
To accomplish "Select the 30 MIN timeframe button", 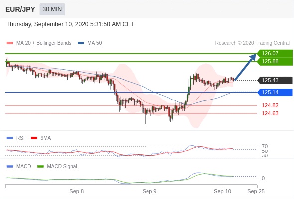I will [52, 9].
